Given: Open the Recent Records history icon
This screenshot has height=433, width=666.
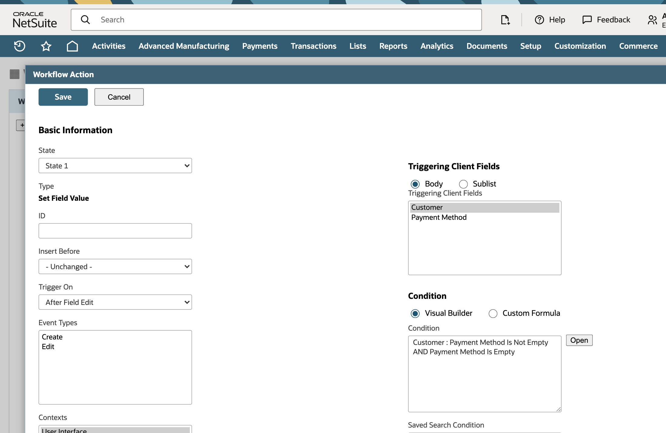Looking at the screenshot, I should pyautogui.click(x=20, y=46).
